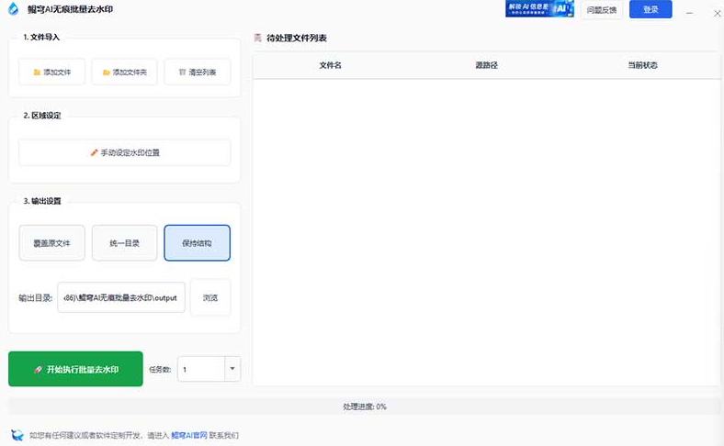Screen dimensions: 724x446
Task: Minimize the application window
Action: click(x=689, y=13)
